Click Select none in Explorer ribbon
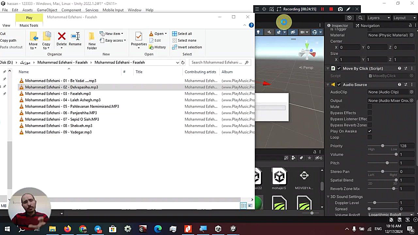Viewport: 418px width, 235px height. tap(184, 40)
